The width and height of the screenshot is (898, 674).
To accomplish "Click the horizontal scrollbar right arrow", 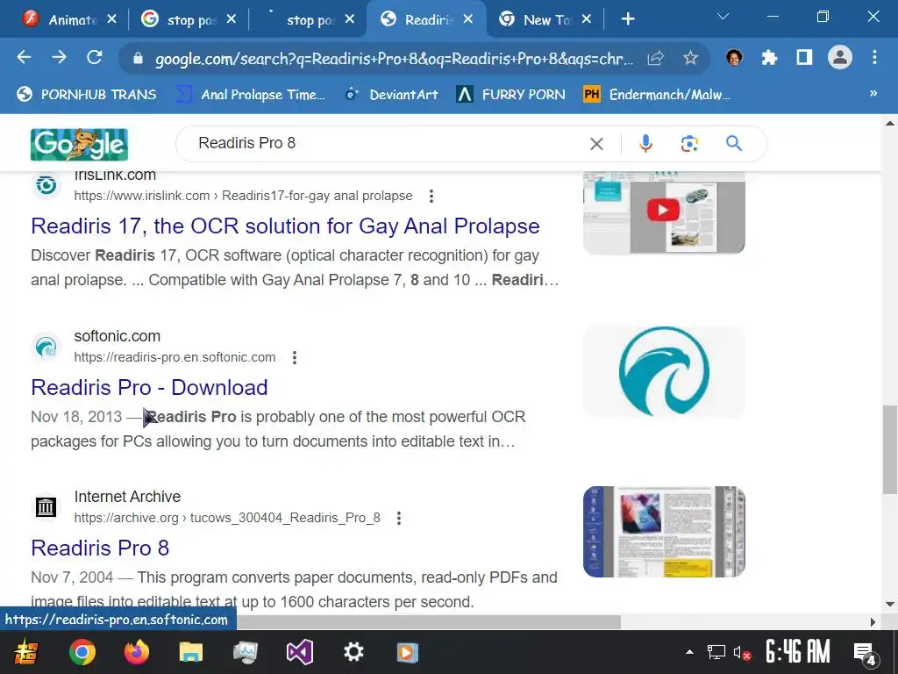I will [873, 622].
